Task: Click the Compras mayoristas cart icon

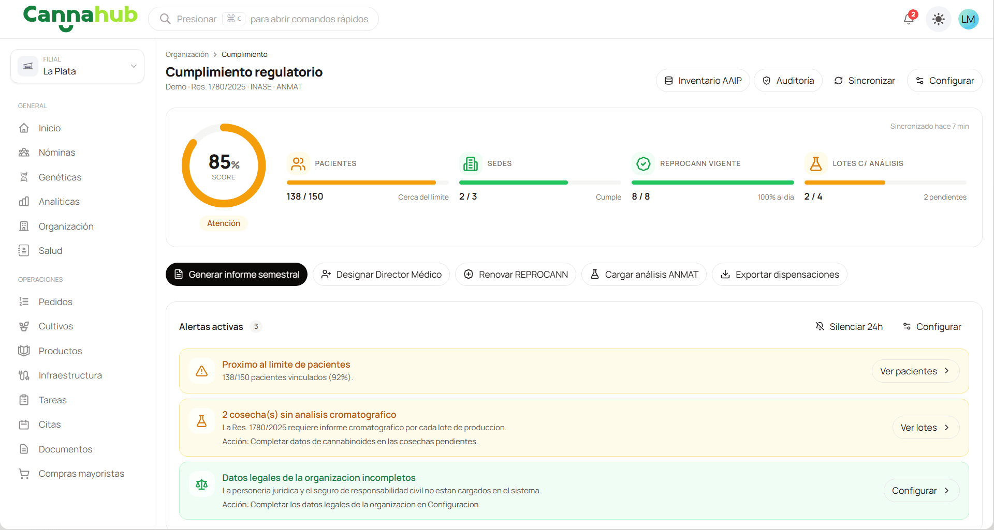Action: [24, 474]
